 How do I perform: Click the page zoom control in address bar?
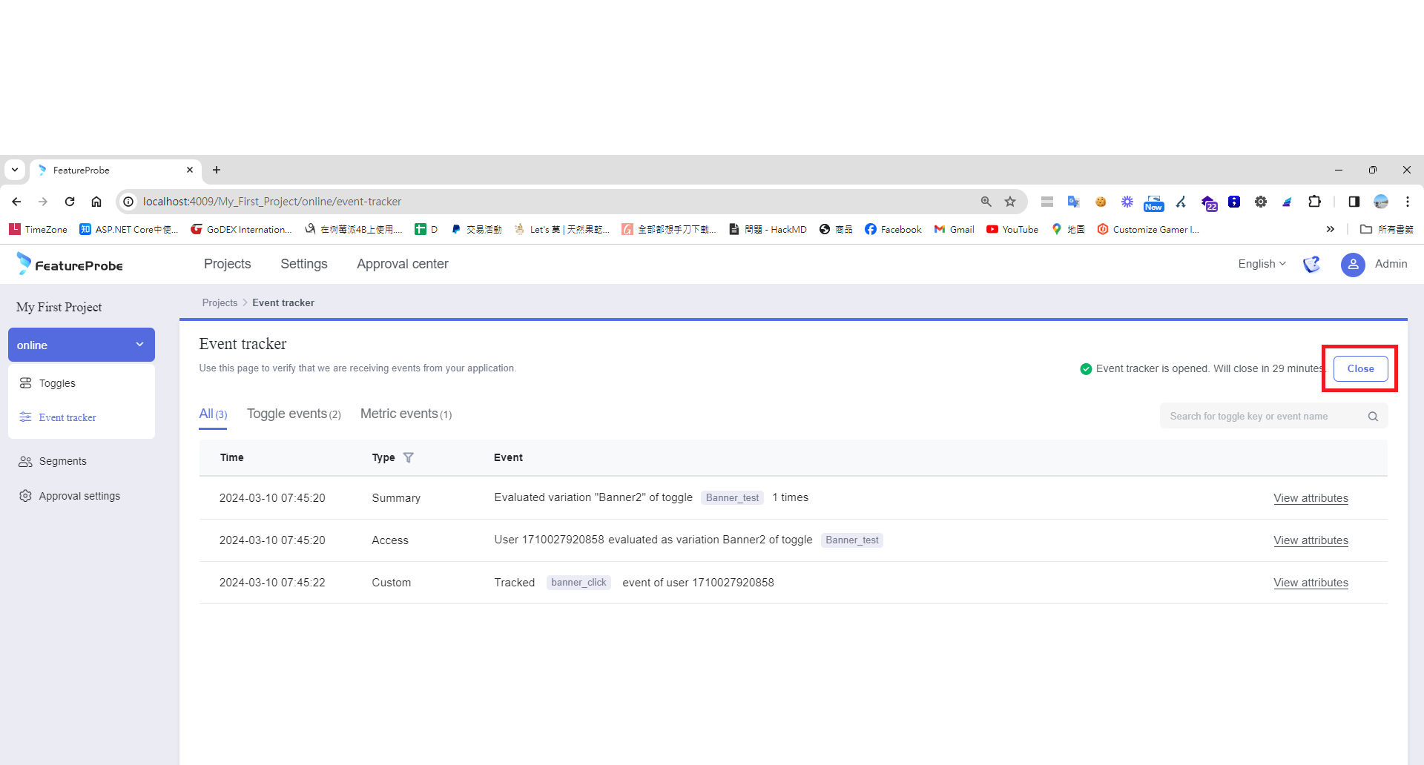986,201
